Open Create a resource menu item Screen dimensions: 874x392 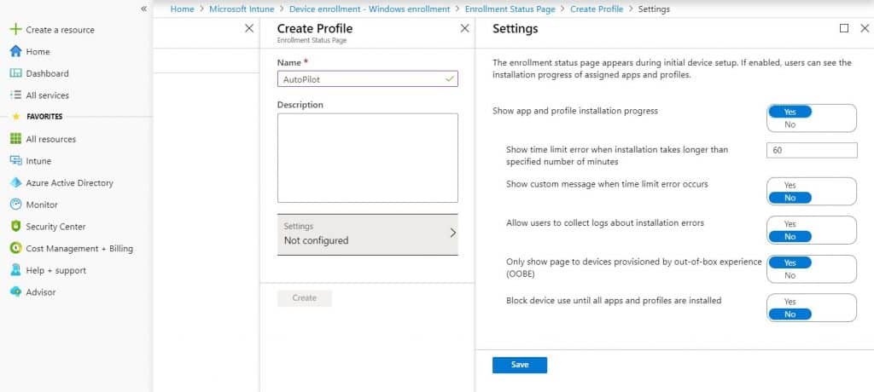tap(61, 30)
